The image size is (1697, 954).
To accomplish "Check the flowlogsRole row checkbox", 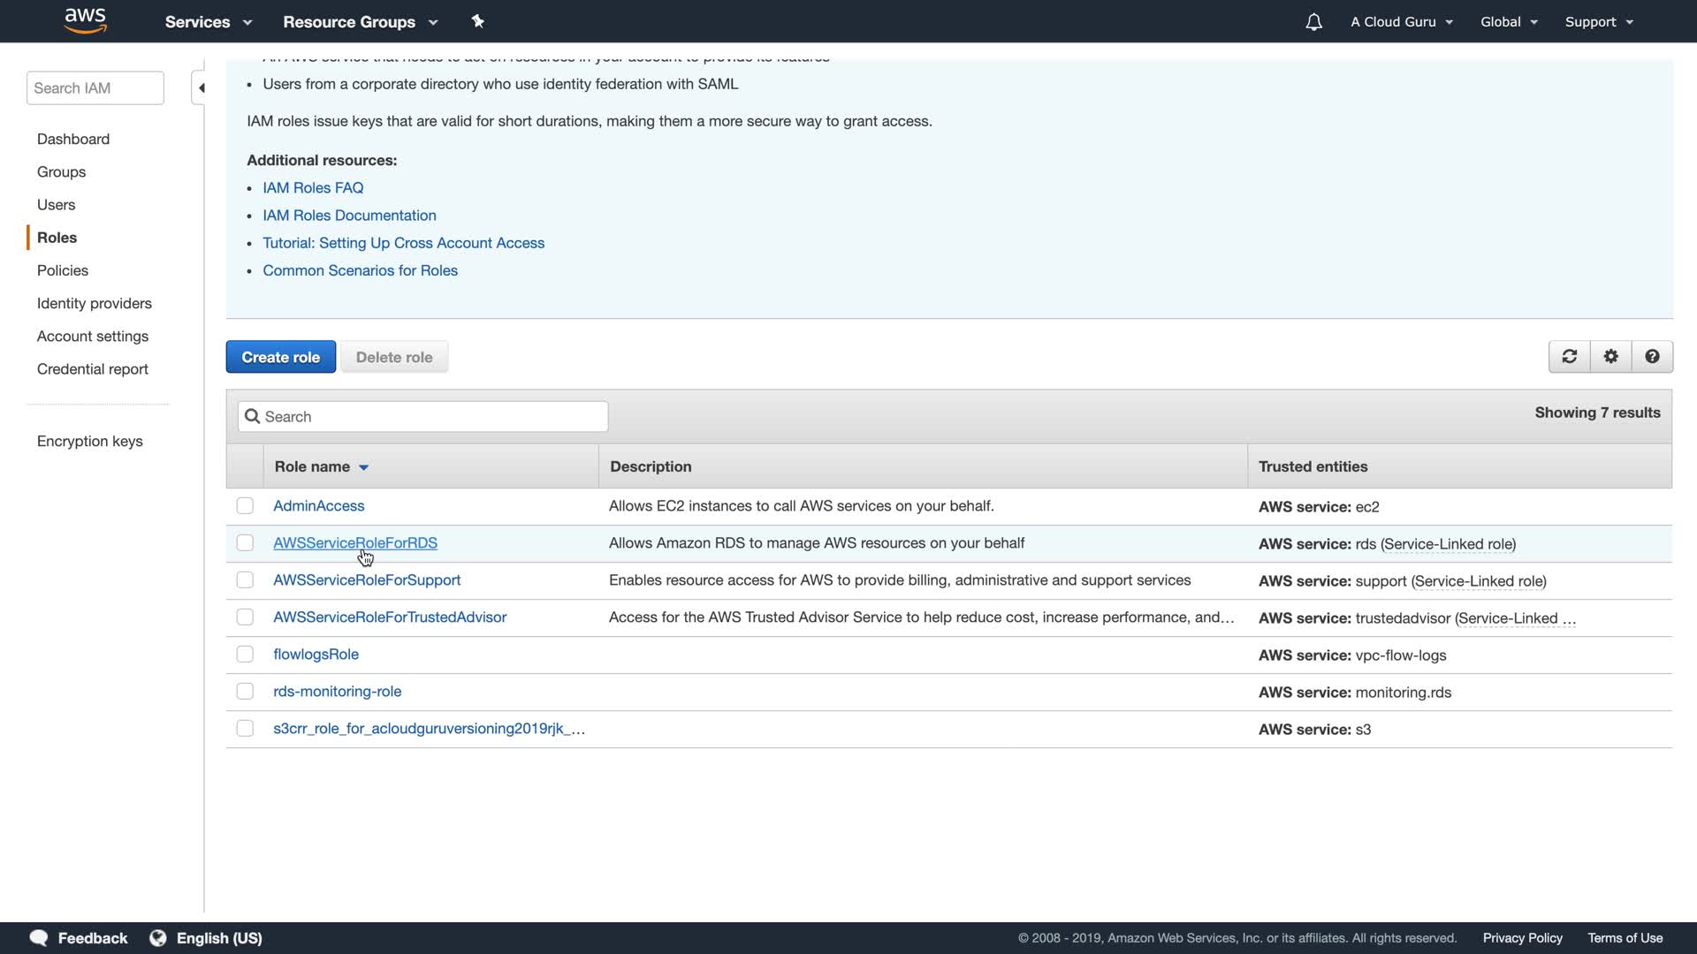I will click(245, 655).
